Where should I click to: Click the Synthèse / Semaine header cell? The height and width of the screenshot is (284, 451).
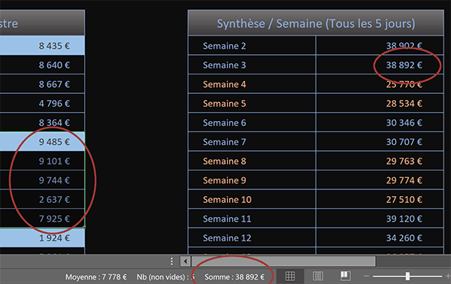tap(316, 23)
